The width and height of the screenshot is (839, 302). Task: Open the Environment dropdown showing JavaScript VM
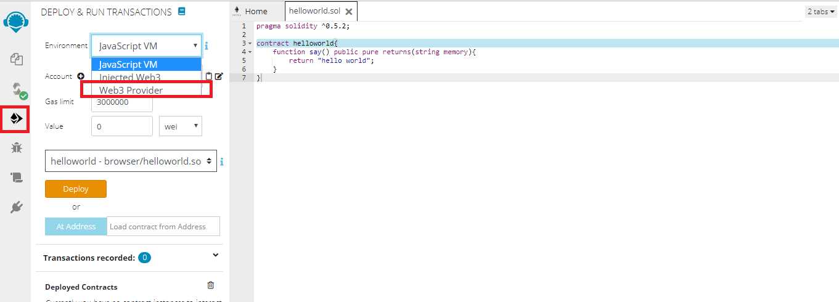146,46
